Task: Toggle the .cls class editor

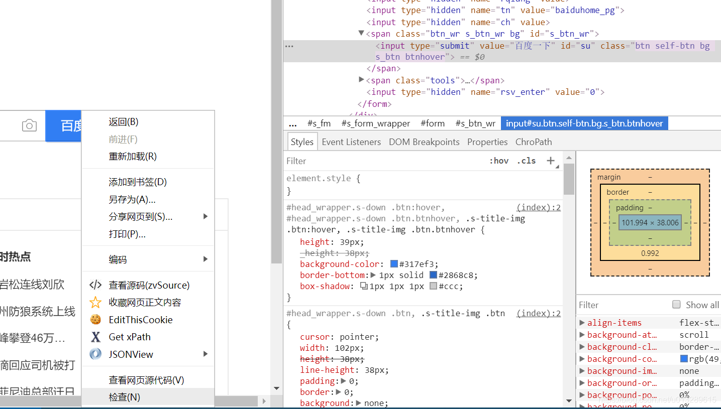Action: click(526, 161)
